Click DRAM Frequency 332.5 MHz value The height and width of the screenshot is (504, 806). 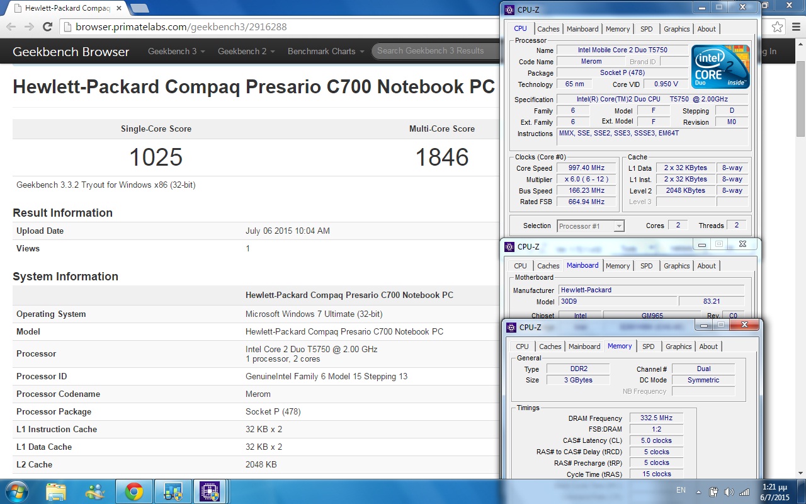pos(656,418)
